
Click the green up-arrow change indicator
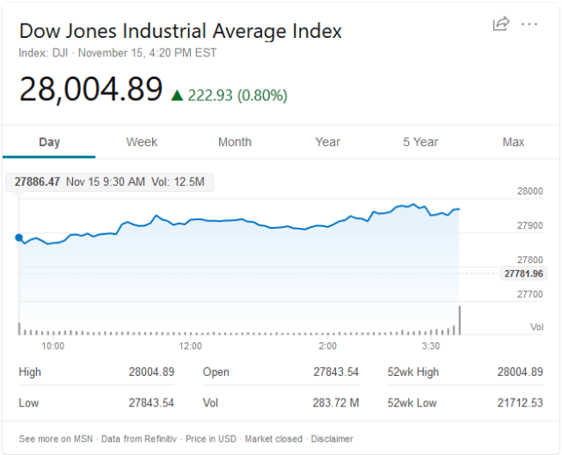pyautogui.click(x=177, y=95)
